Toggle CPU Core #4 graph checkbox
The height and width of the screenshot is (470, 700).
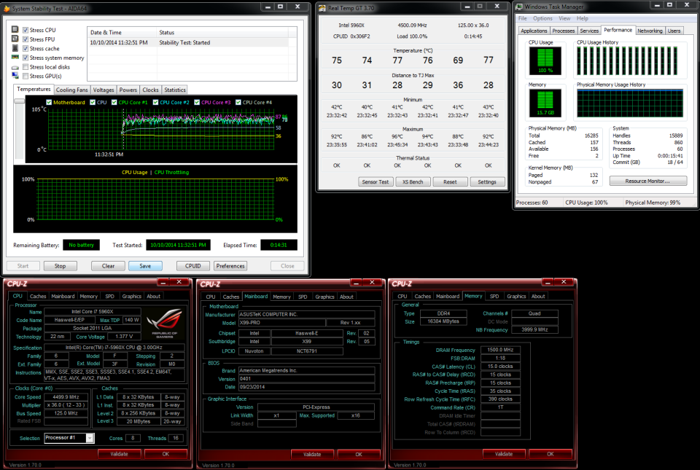point(238,102)
